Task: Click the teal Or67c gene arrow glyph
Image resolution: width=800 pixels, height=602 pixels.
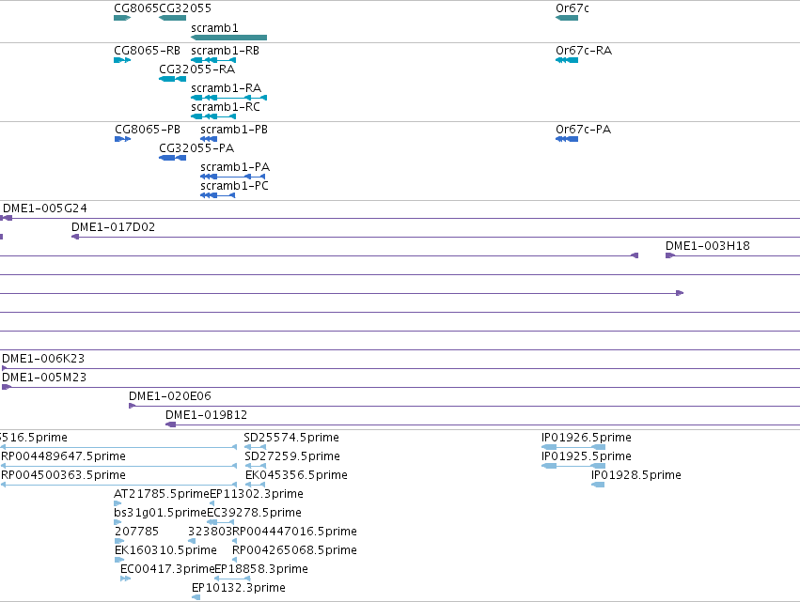Action: [x=566, y=18]
